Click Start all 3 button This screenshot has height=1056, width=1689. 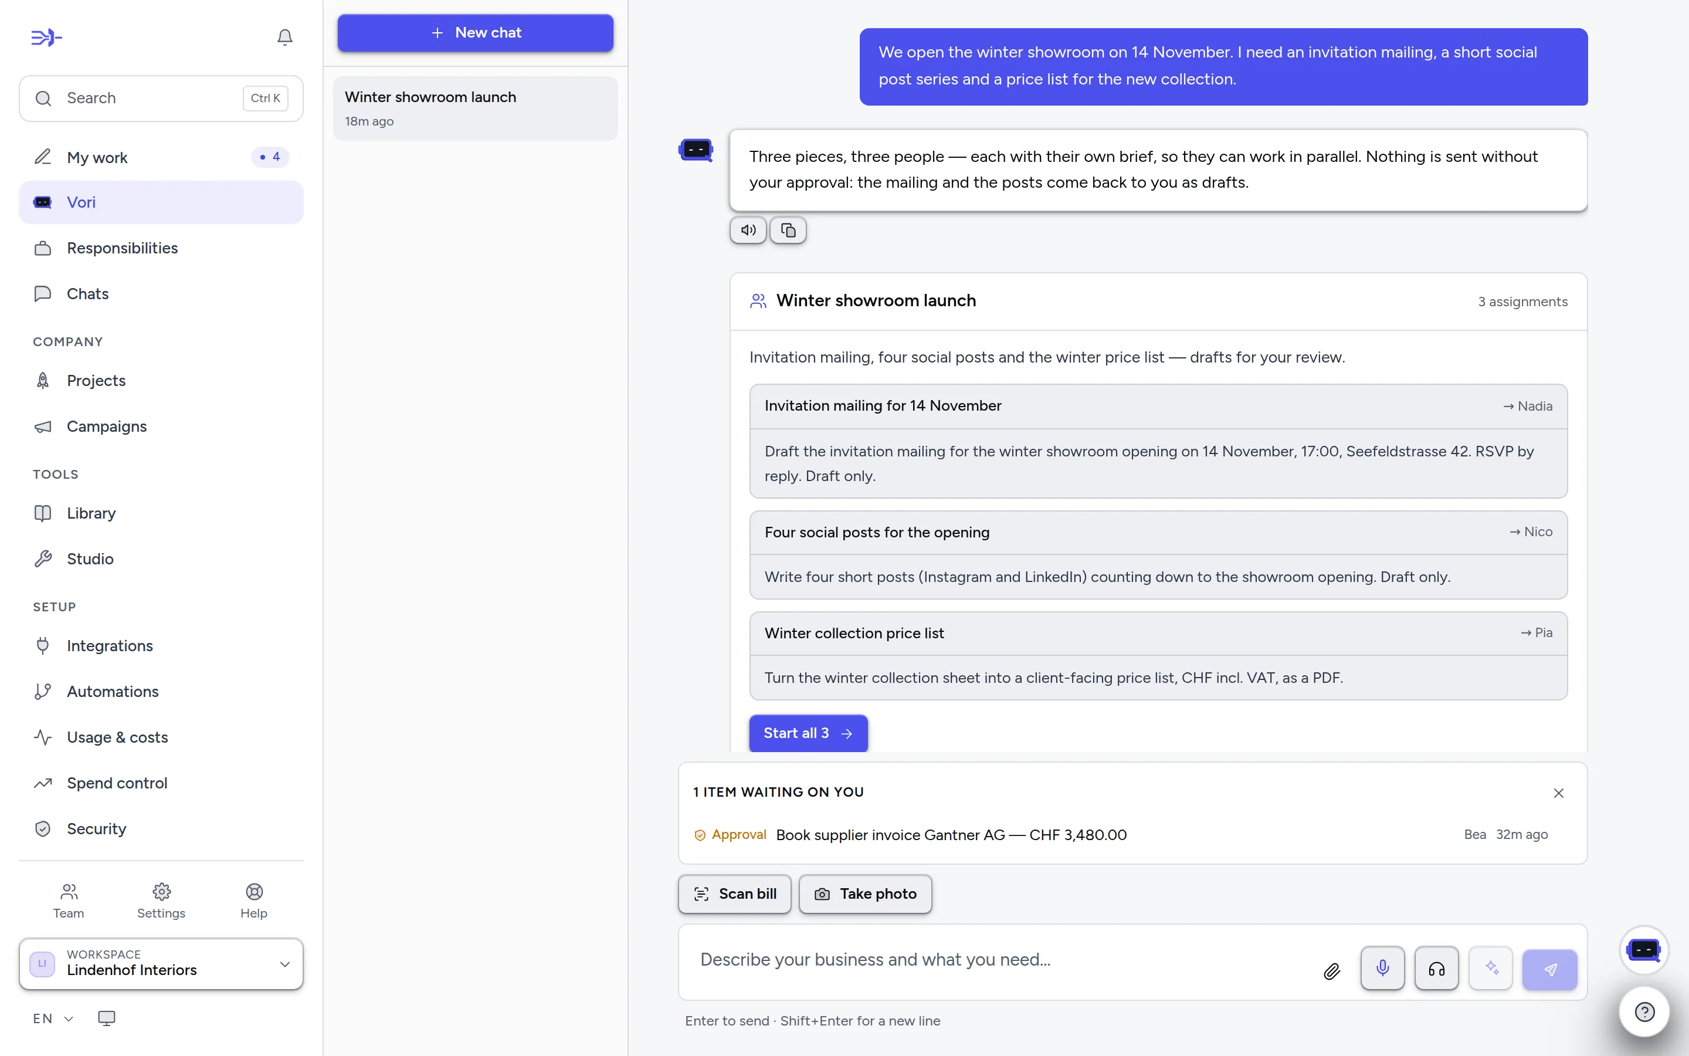coord(808,733)
